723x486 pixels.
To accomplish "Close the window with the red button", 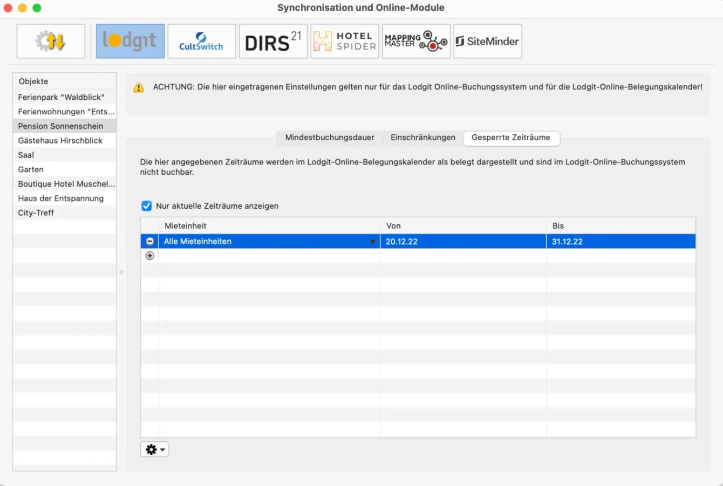I will click(x=8, y=8).
